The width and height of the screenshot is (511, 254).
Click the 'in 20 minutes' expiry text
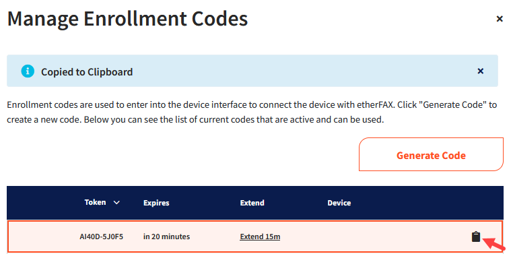166,236
